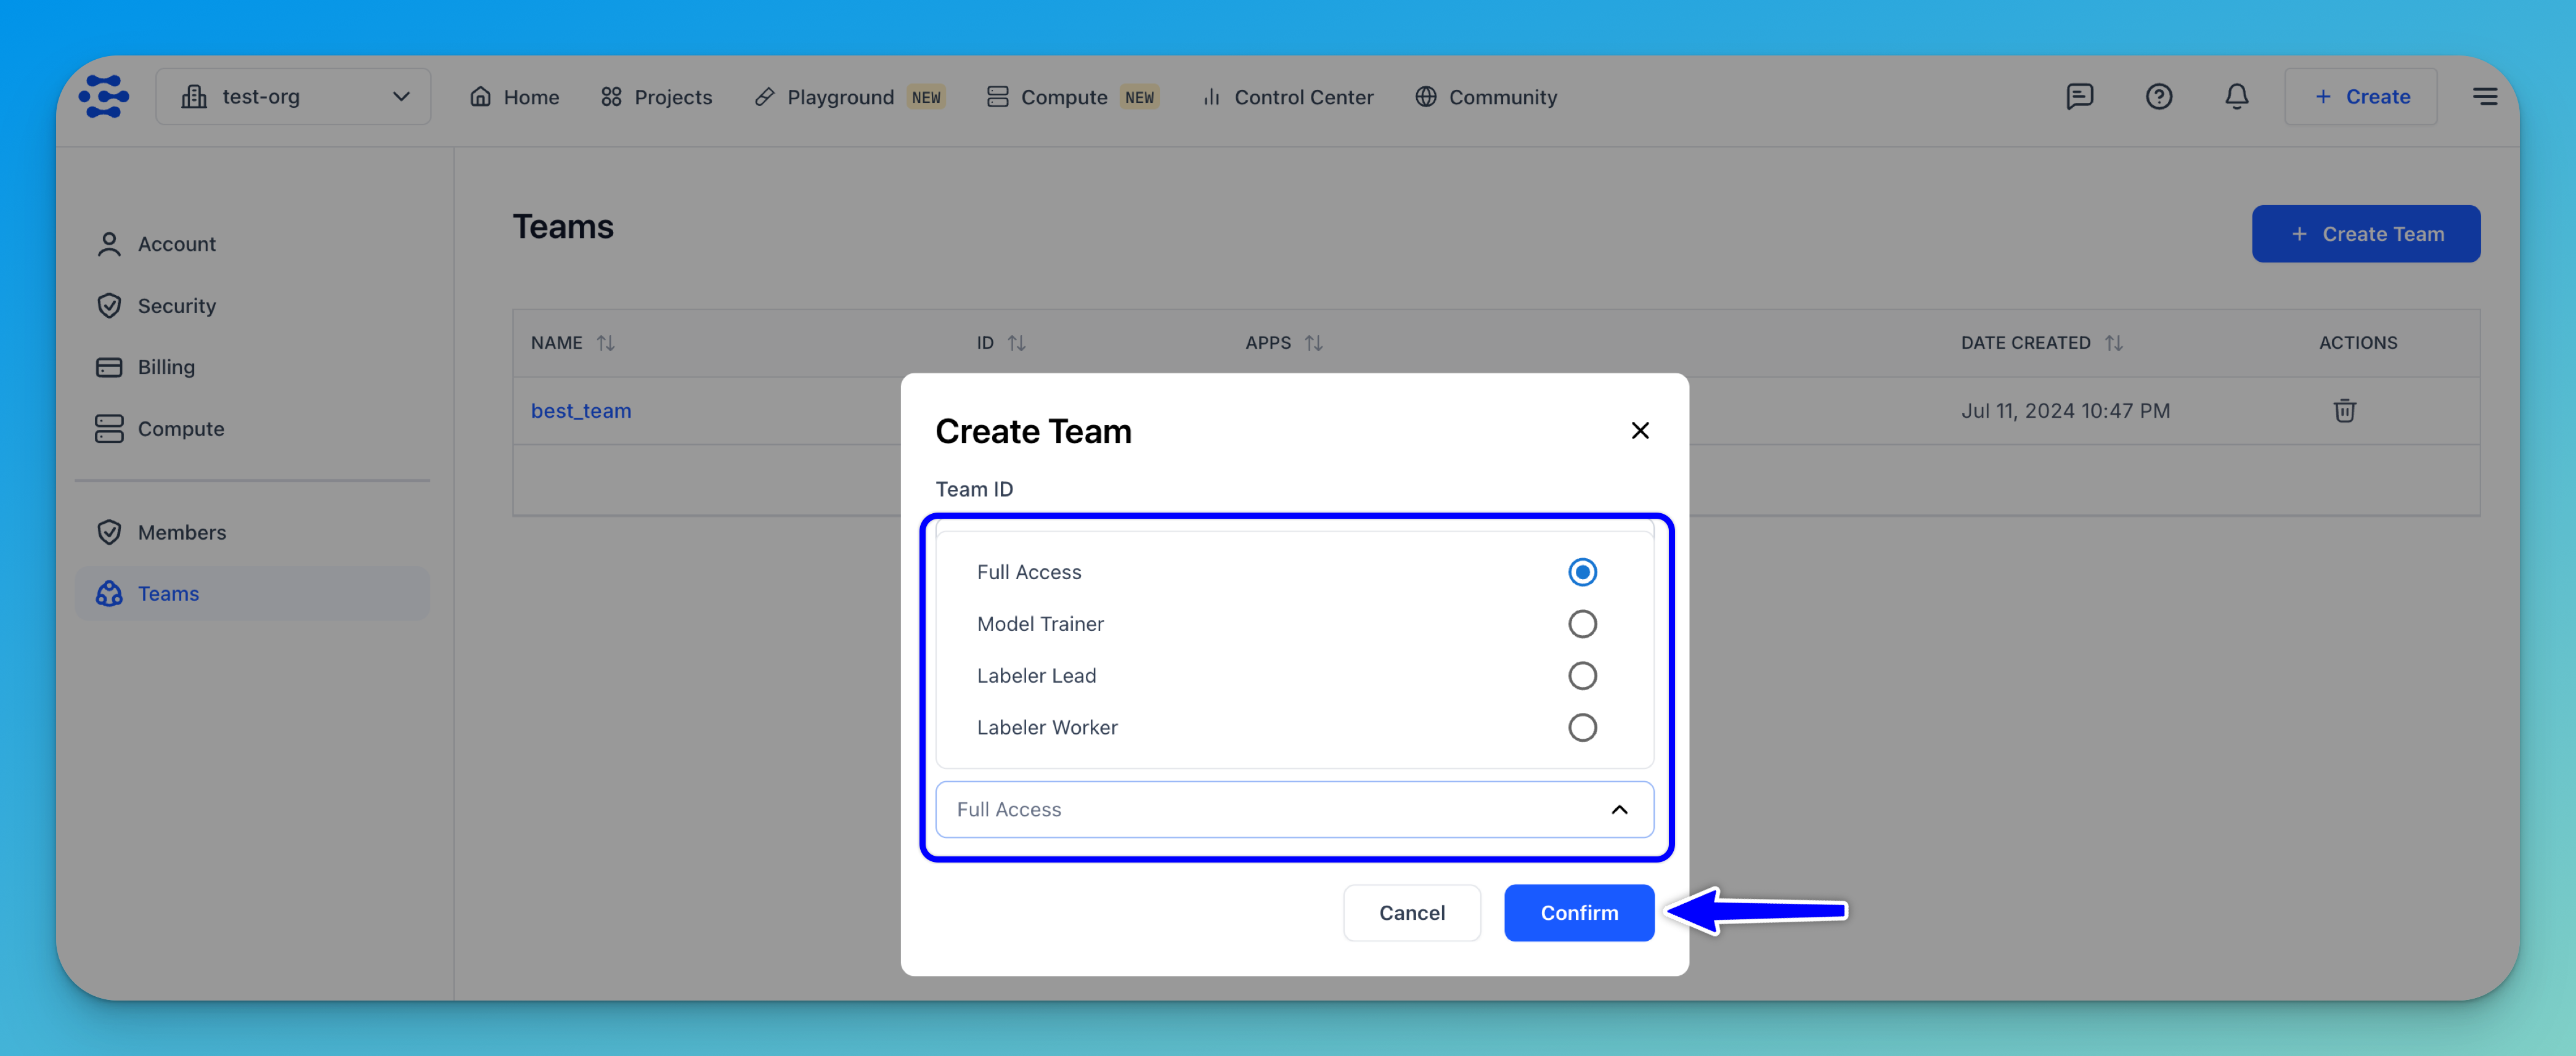This screenshot has height=1056, width=2576.
Task: Click the ACTIONS column header
Action: [x=2358, y=342]
